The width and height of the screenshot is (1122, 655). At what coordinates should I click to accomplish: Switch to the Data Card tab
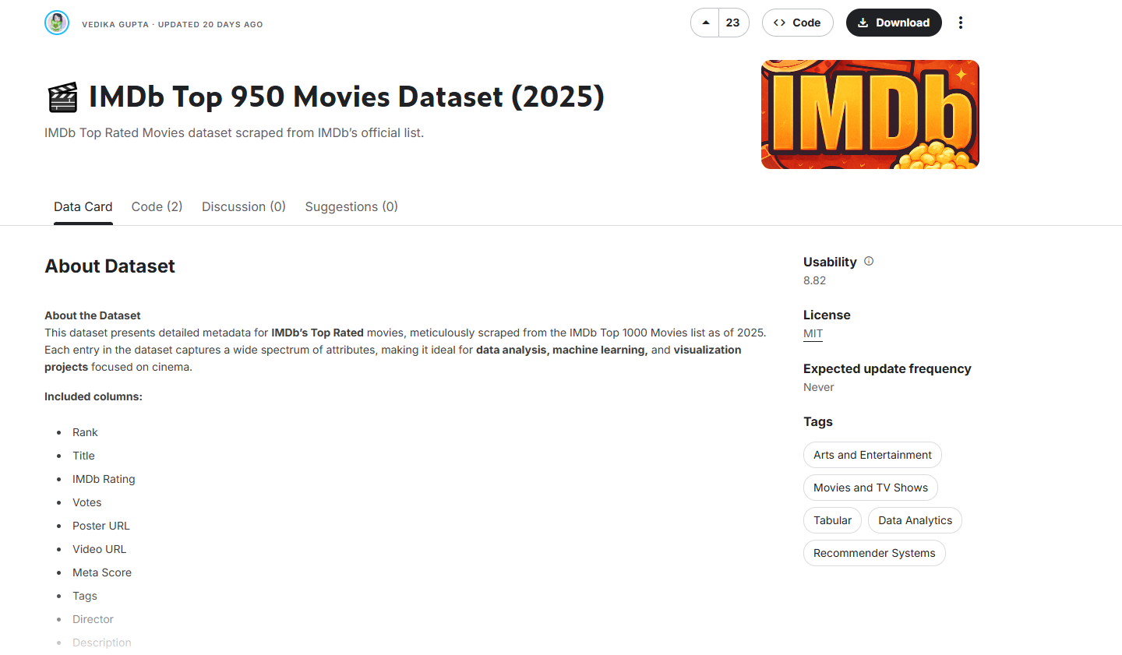coord(83,206)
